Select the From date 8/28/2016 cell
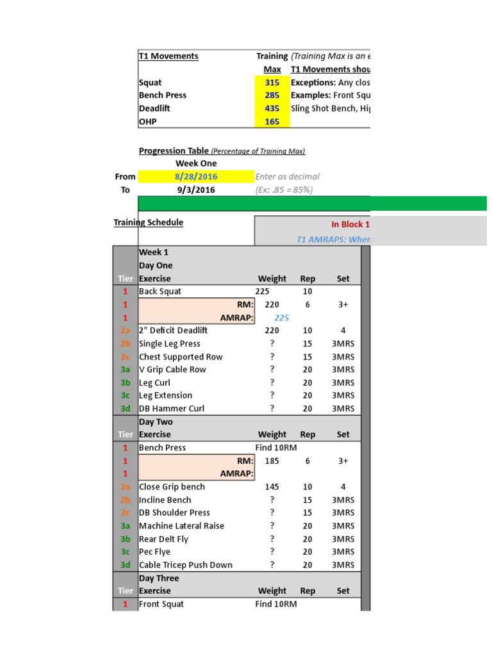492x656 pixels. (196, 177)
